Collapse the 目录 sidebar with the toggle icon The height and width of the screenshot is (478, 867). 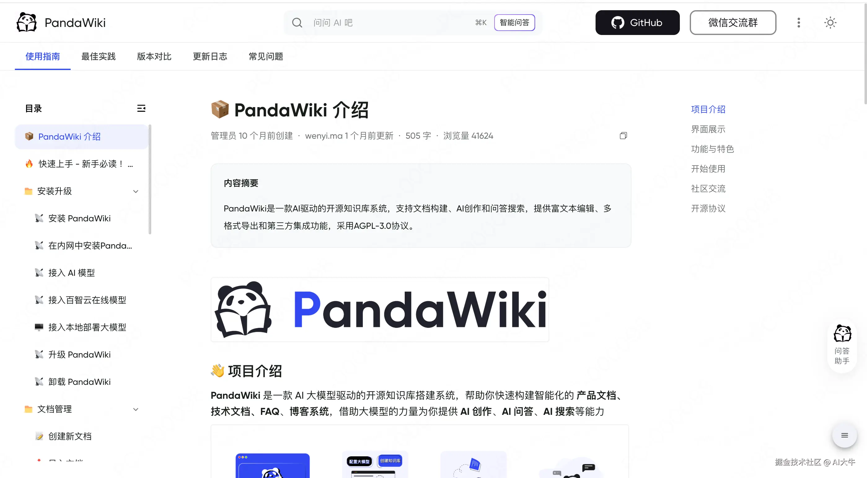click(141, 108)
